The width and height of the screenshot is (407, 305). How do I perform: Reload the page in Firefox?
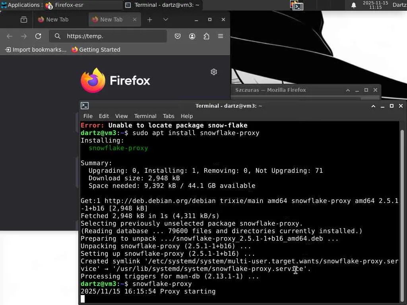(38, 36)
